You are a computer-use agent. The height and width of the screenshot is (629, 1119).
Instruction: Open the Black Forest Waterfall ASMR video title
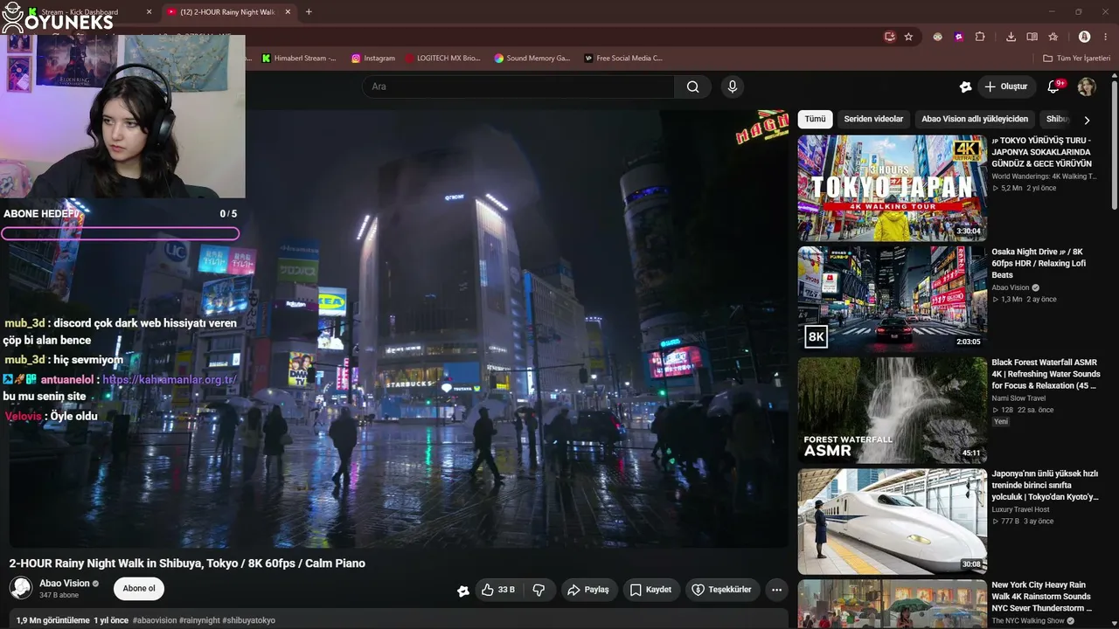(1046, 374)
